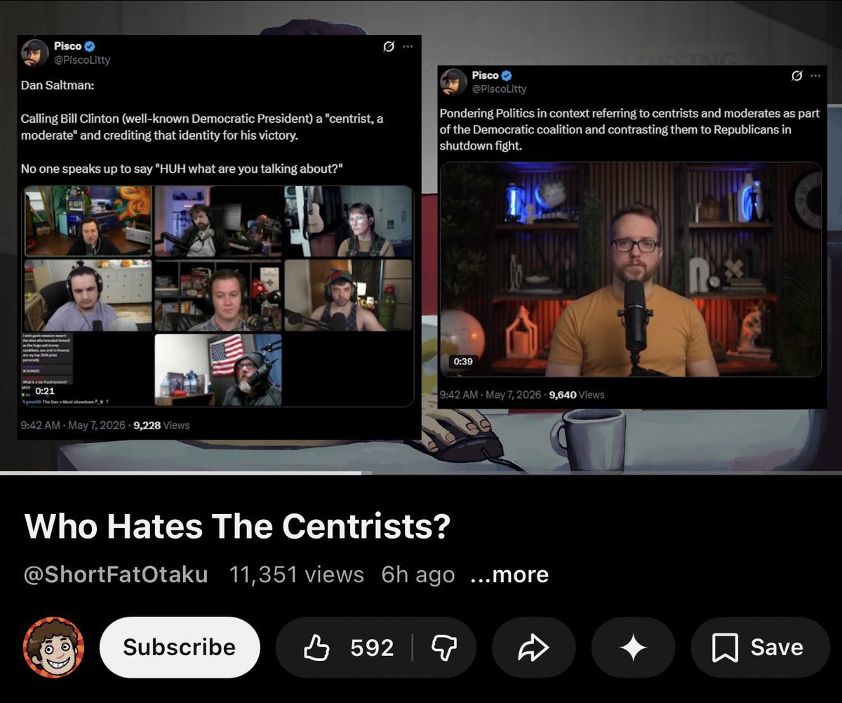Click Pisco avatar in the Pondering Politics tweet
The width and height of the screenshot is (842, 703).
click(453, 82)
